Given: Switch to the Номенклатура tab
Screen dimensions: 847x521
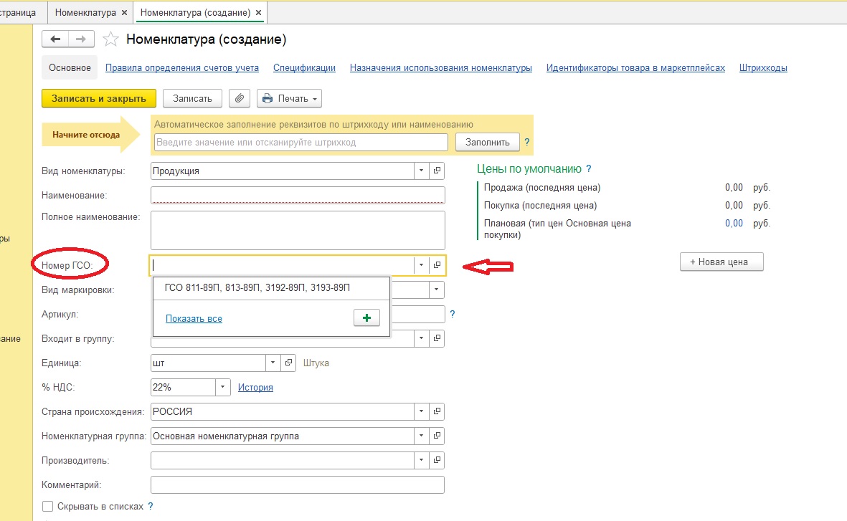Looking at the screenshot, I should click(85, 12).
